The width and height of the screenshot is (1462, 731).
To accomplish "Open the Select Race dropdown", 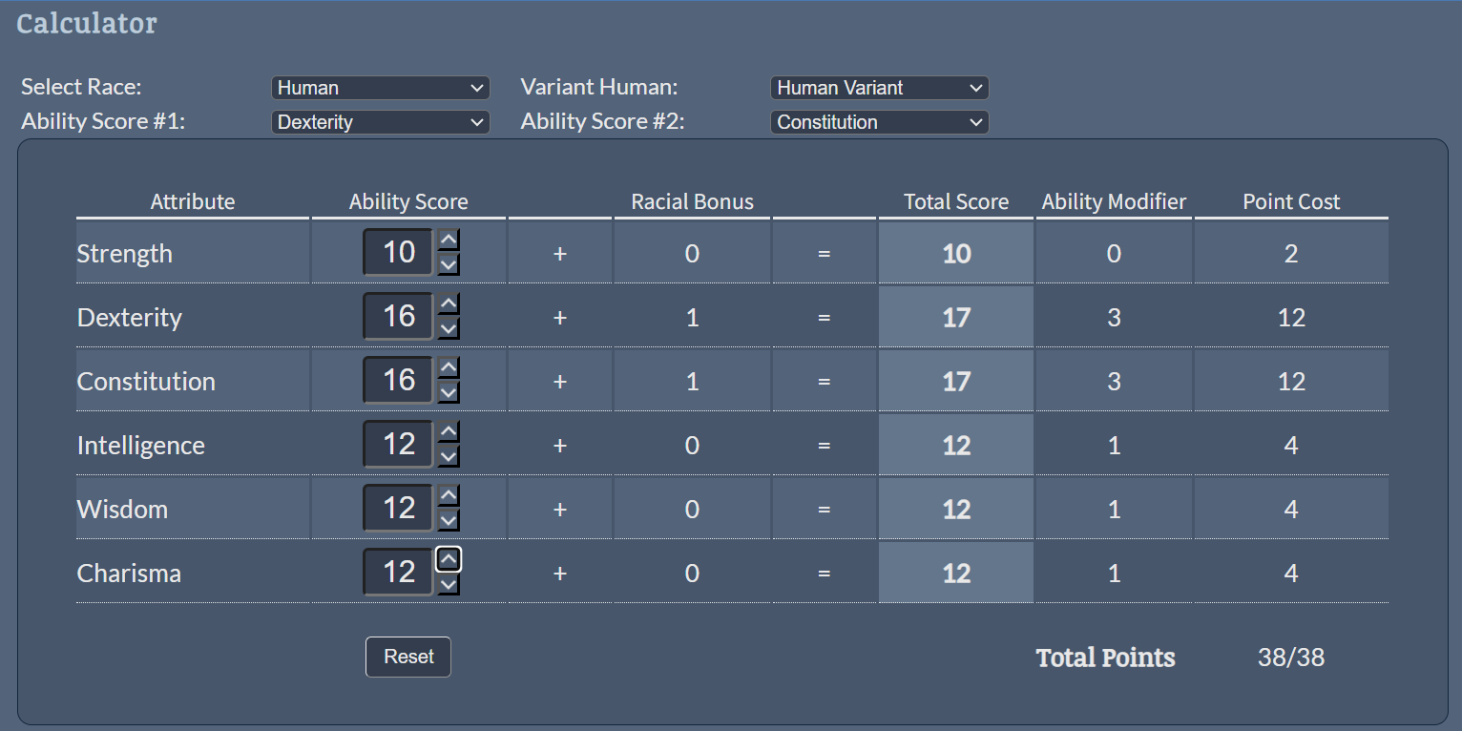I will (380, 88).
